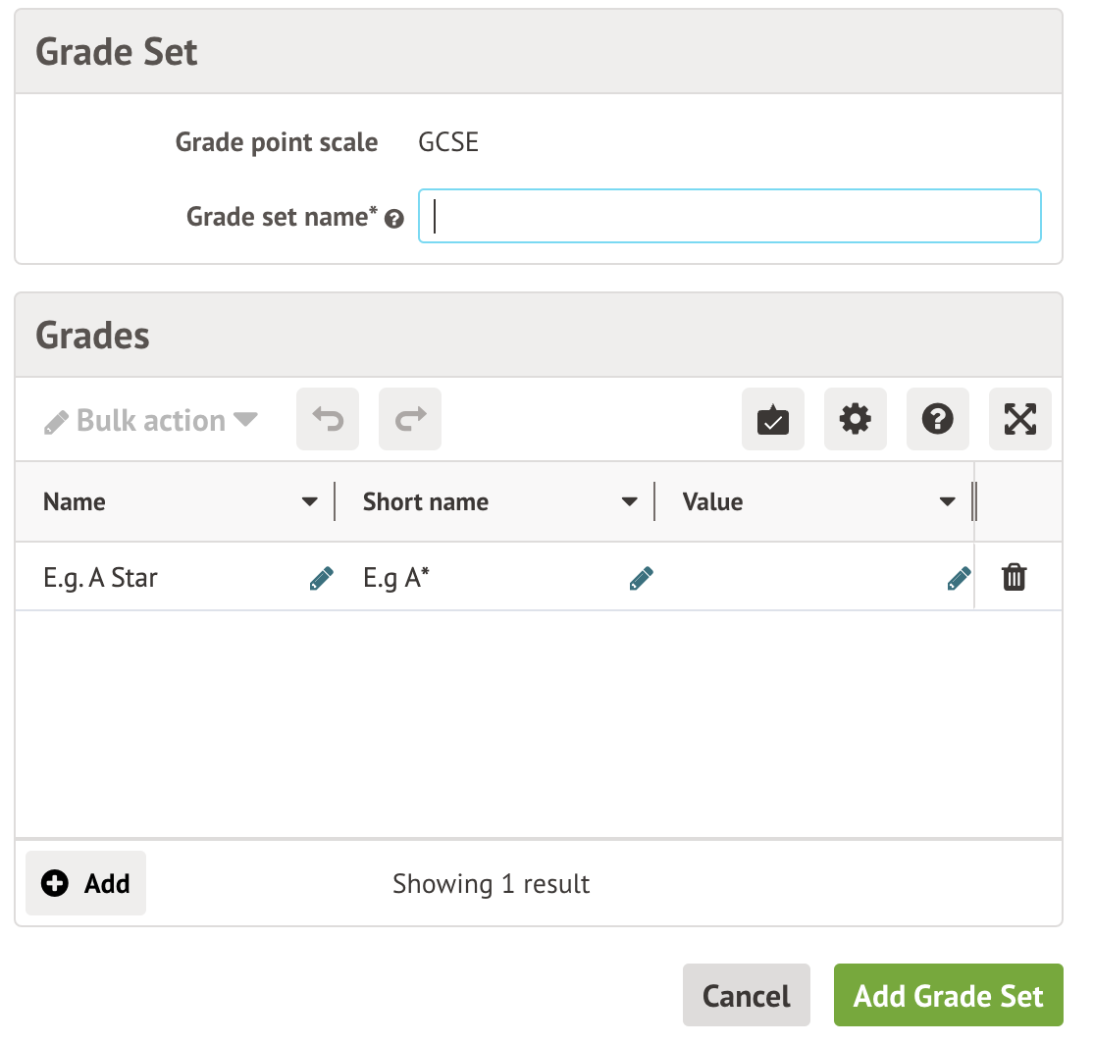Expand the Grades table to fullscreen
The width and height of the screenshot is (1093, 1044).
point(1020,420)
